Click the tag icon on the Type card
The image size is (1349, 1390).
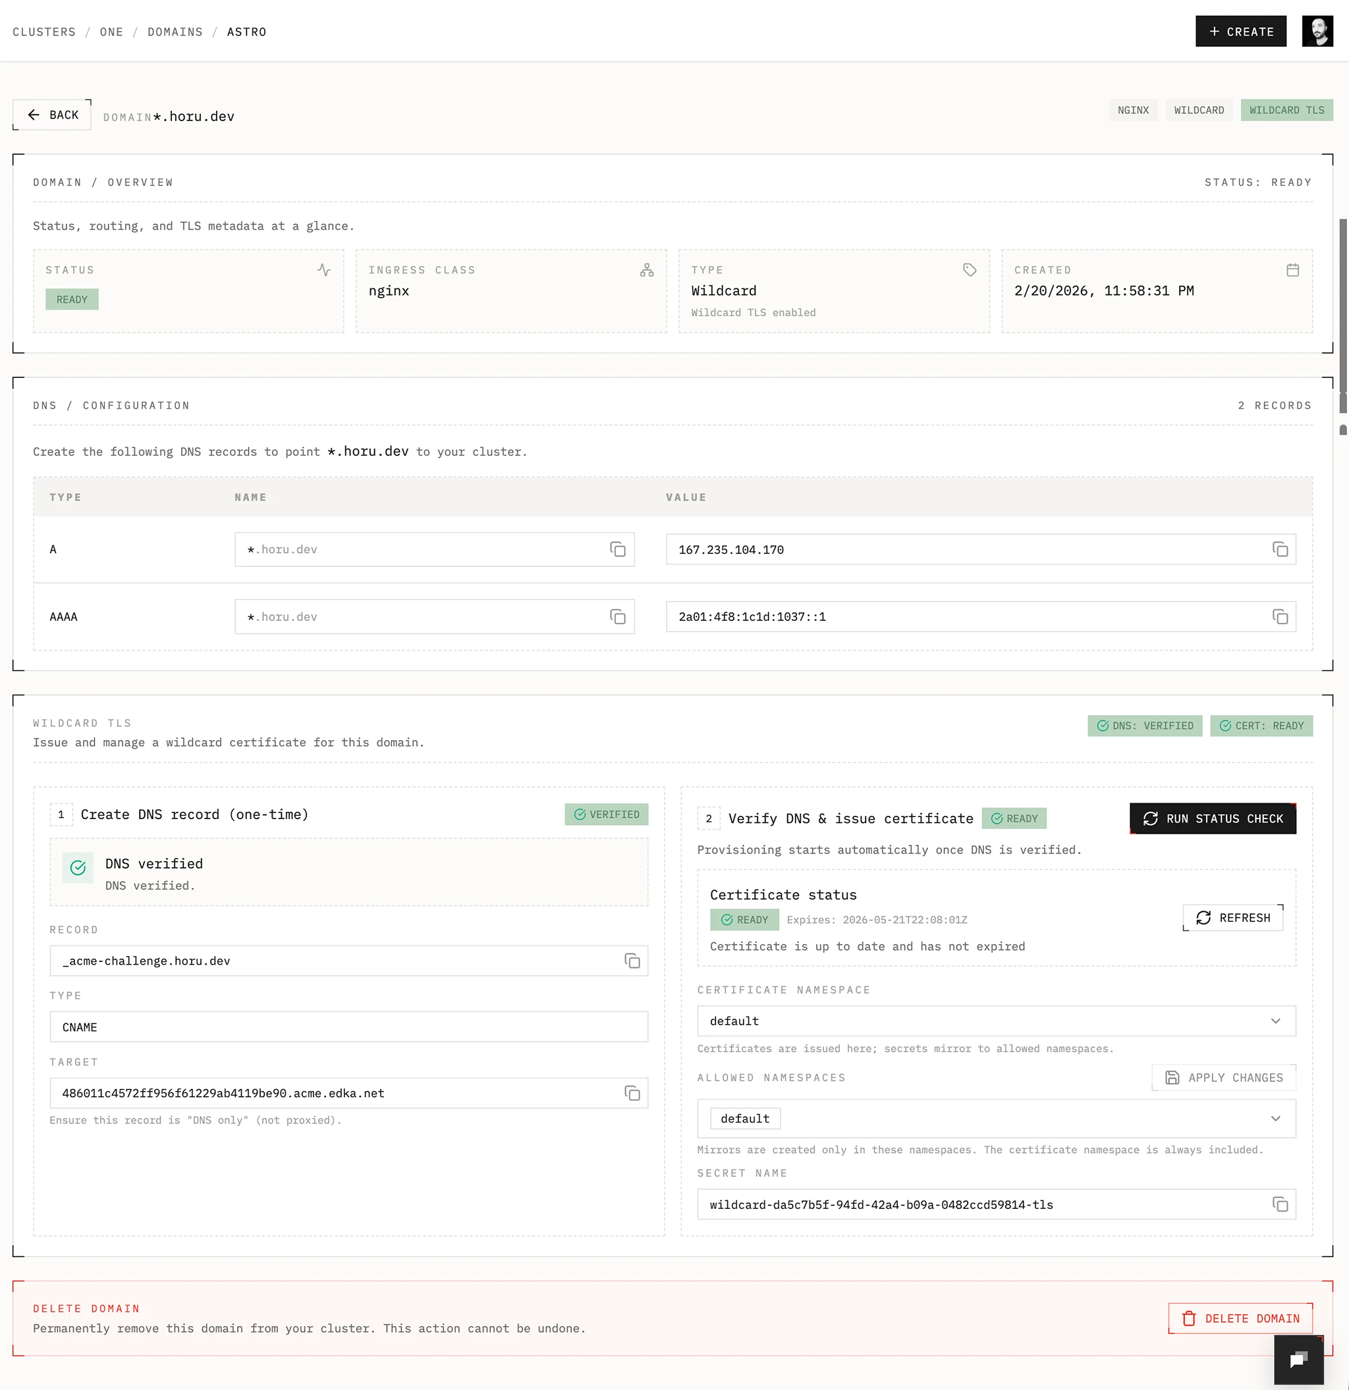click(x=969, y=269)
